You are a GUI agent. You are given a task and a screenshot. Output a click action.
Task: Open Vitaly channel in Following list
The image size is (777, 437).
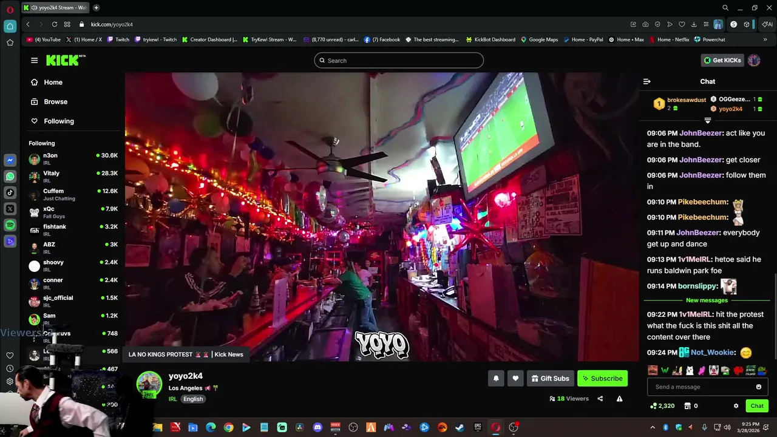coord(73,177)
